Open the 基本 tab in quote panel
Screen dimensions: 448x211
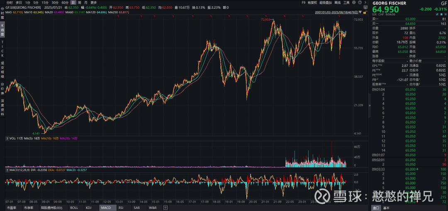[386, 208]
